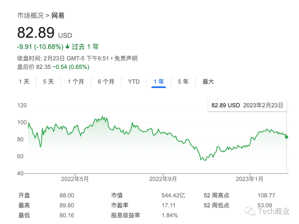The width and height of the screenshot is (299, 224).
Task: Click the 股息收益率 value 1.84%
Action: coord(170,215)
